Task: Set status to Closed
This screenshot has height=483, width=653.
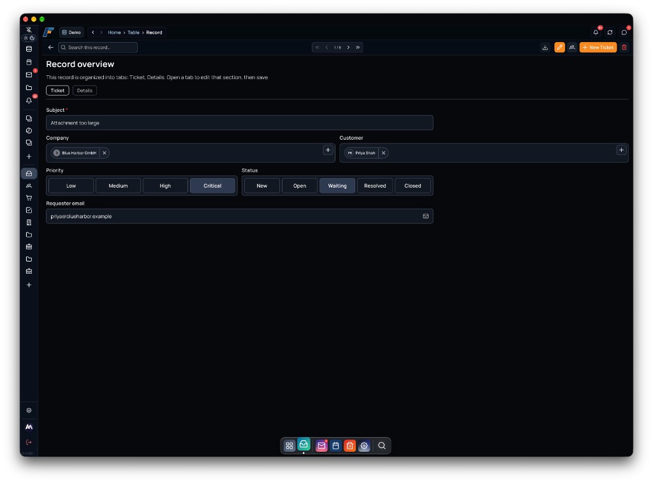Action: 413,186
